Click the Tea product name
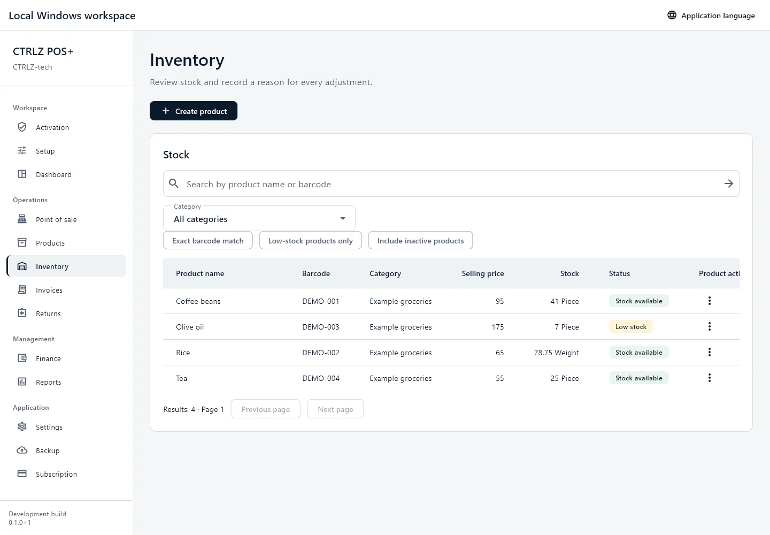This screenshot has width=770, height=535. pyautogui.click(x=182, y=378)
